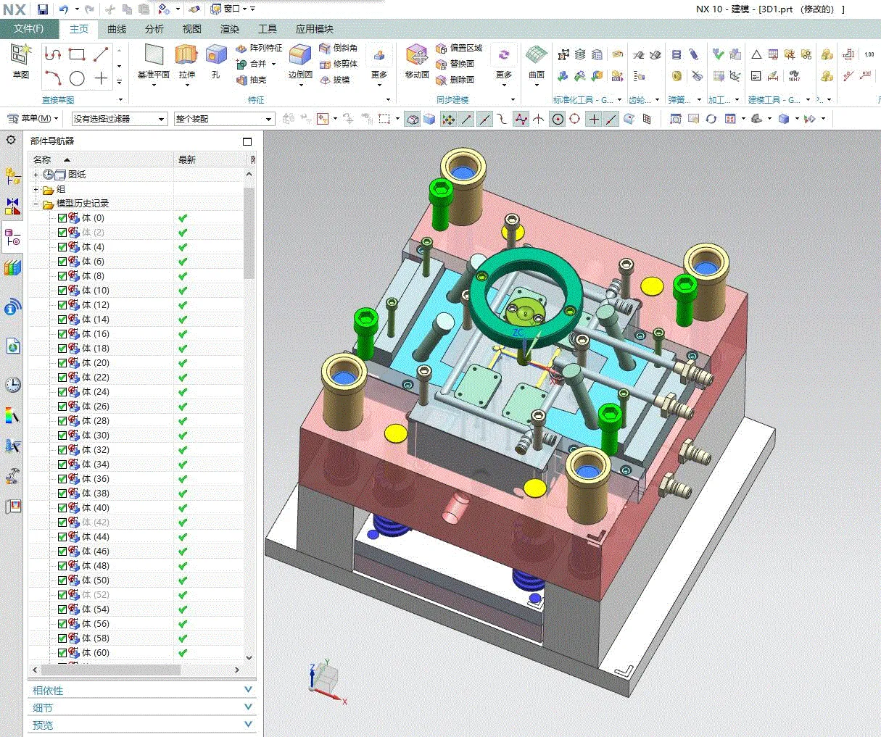881x737 pixels.
Task: Maximize the 部件导航器 panel
Action: tap(247, 141)
